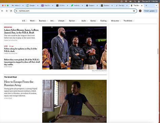Open How to Escape From the Russian Army
This screenshot has width=160, height=123.
[19, 83]
